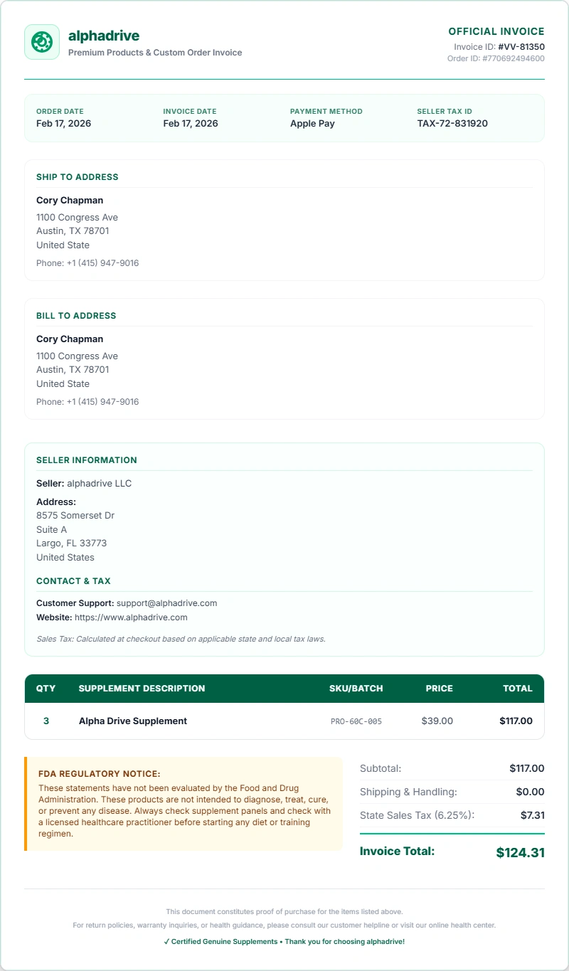Click the alphadrive logo icon
The width and height of the screenshot is (569, 971).
42,42
